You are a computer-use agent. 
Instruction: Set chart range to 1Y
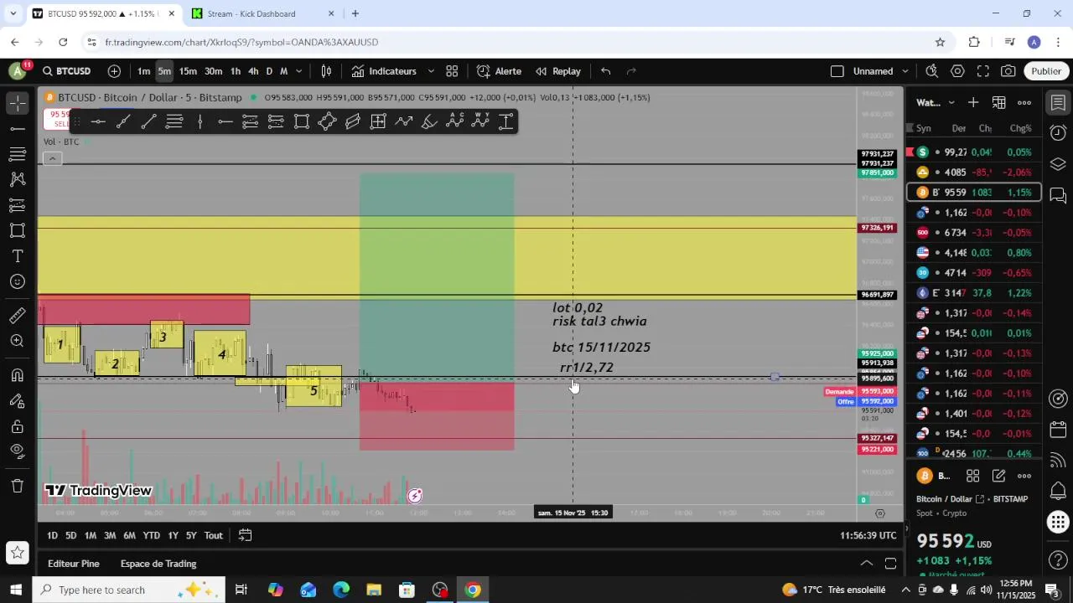(x=173, y=535)
